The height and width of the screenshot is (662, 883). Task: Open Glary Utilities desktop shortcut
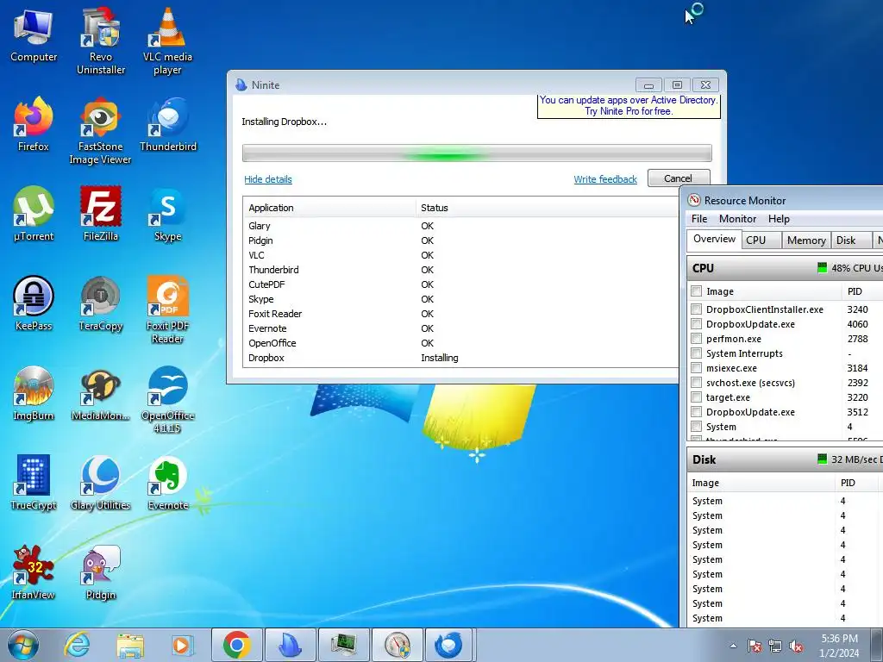tap(101, 483)
